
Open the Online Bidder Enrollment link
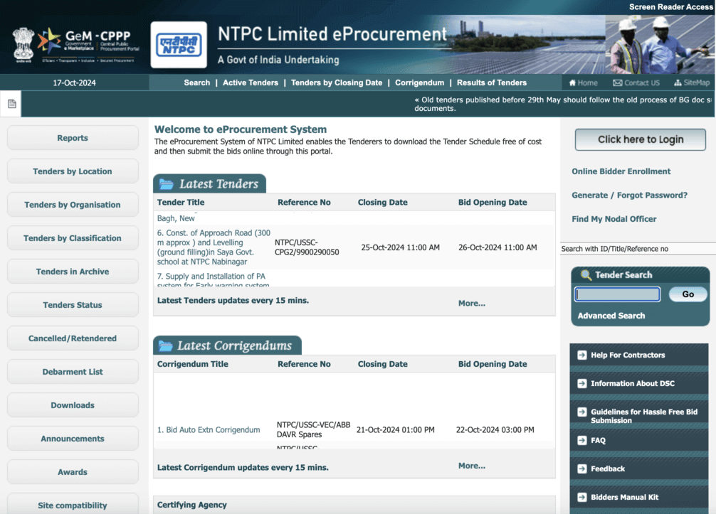621,171
